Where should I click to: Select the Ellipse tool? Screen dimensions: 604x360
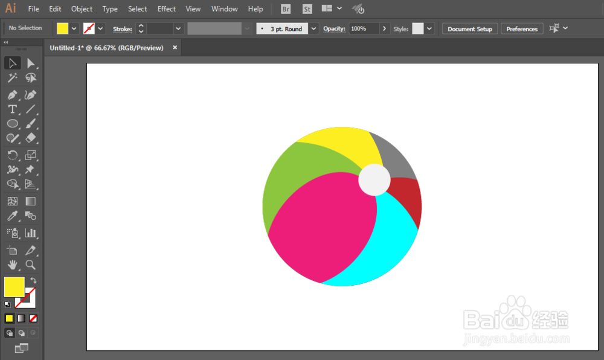(x=12, y=124)
